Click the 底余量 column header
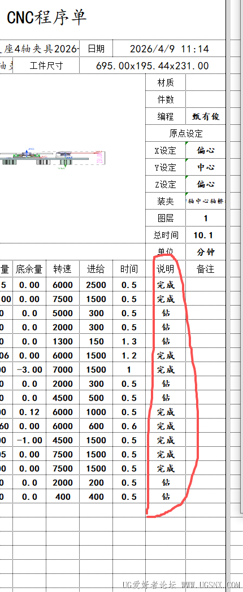The image size is (243, 592). (x=29, y=269)
